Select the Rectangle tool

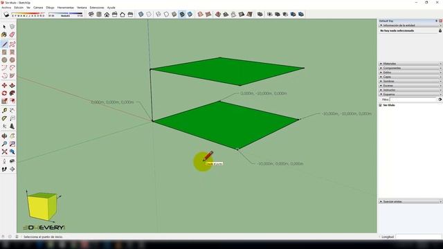coord(4,53)
